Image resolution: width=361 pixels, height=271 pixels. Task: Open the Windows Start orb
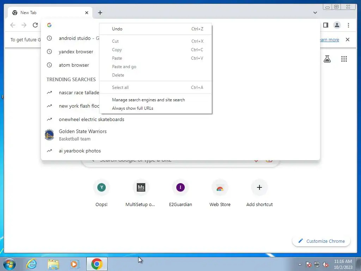pos(10,264)
